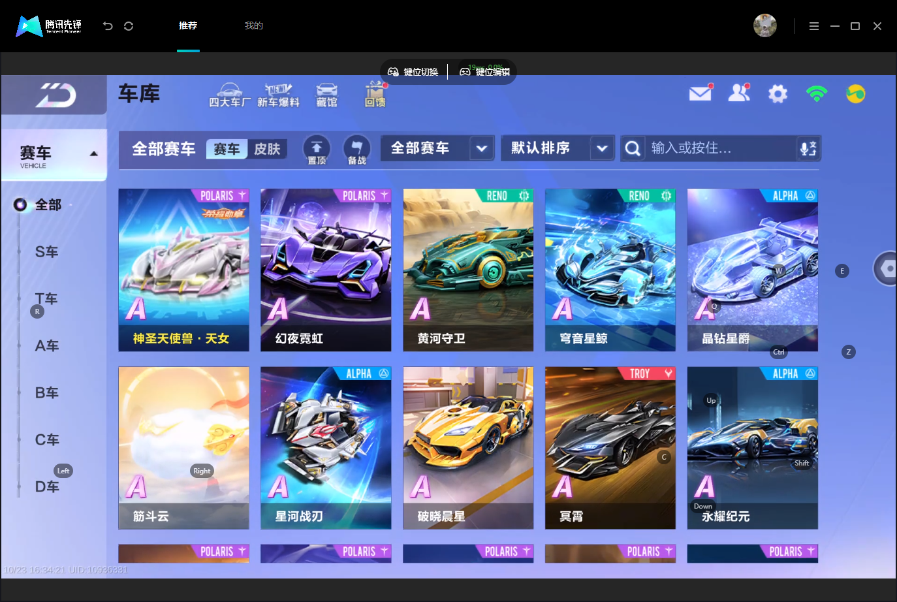The width and height of the screenshot is (897, 602).
Task: Select the S车 category
Action: [46, 252]
